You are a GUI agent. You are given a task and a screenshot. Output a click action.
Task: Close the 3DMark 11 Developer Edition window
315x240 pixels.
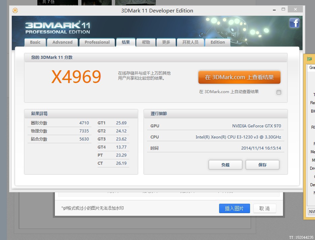pyautogui.click(x=295, y=9)
